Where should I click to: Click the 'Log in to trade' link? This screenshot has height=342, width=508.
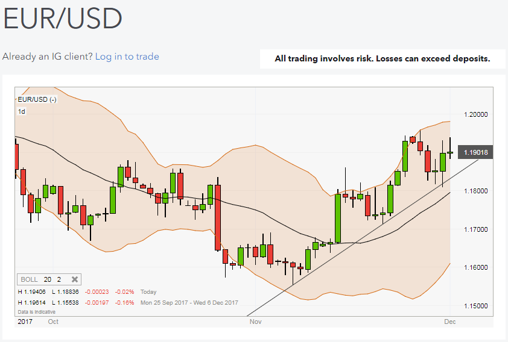tap(127, 57)
